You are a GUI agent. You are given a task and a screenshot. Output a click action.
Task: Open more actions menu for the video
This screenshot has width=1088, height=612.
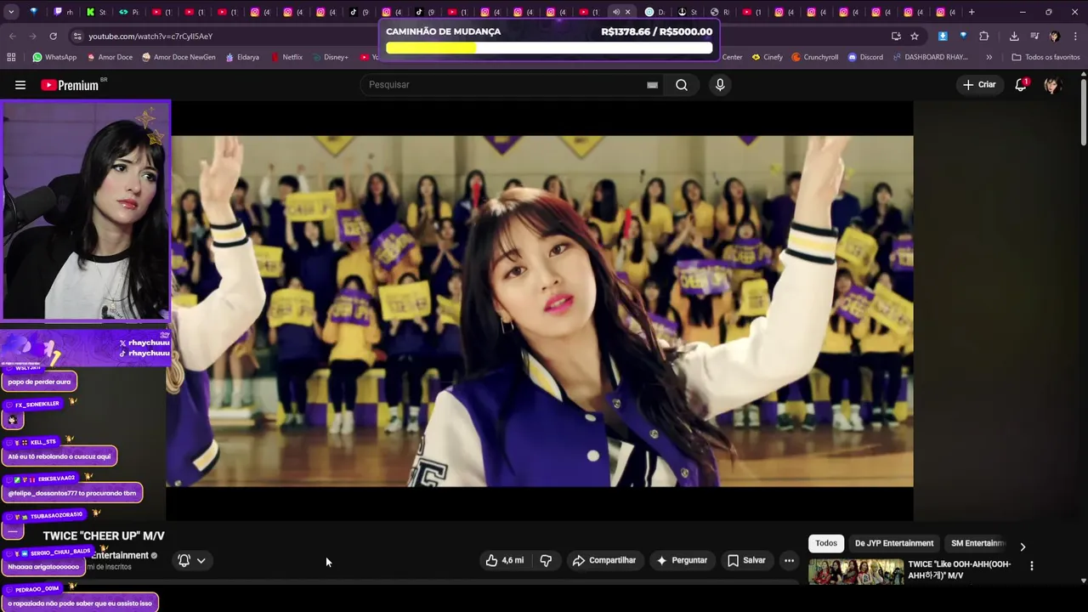coord(789,560)
